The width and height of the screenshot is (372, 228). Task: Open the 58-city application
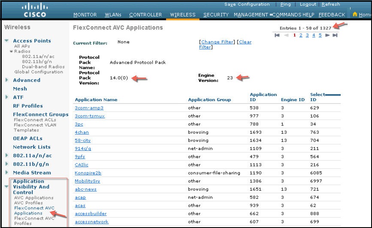tap(82, 140)
